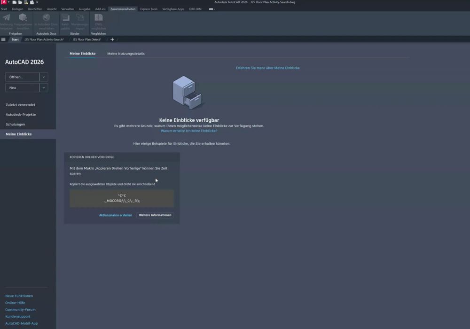Viewport: 470px width, 329px height.
Task: Click the Markierungsimport ribbon icon
Action: click(x=80, y=18)
